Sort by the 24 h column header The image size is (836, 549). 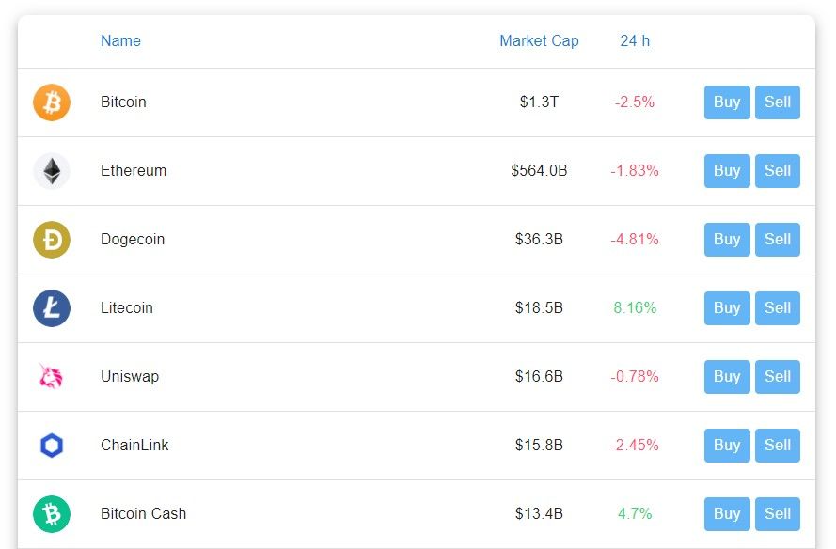635,41
